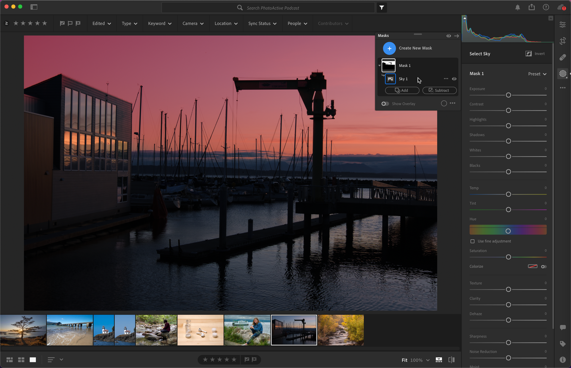Image resolution: width=571 pixels, height=368 pixels.
Task: Click the Exposure slider handle
Action: pyautogui.click(x=508, y=95)
